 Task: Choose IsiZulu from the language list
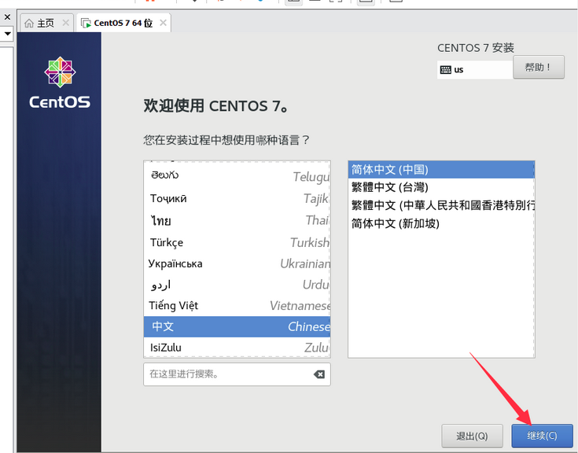[236, 348]
